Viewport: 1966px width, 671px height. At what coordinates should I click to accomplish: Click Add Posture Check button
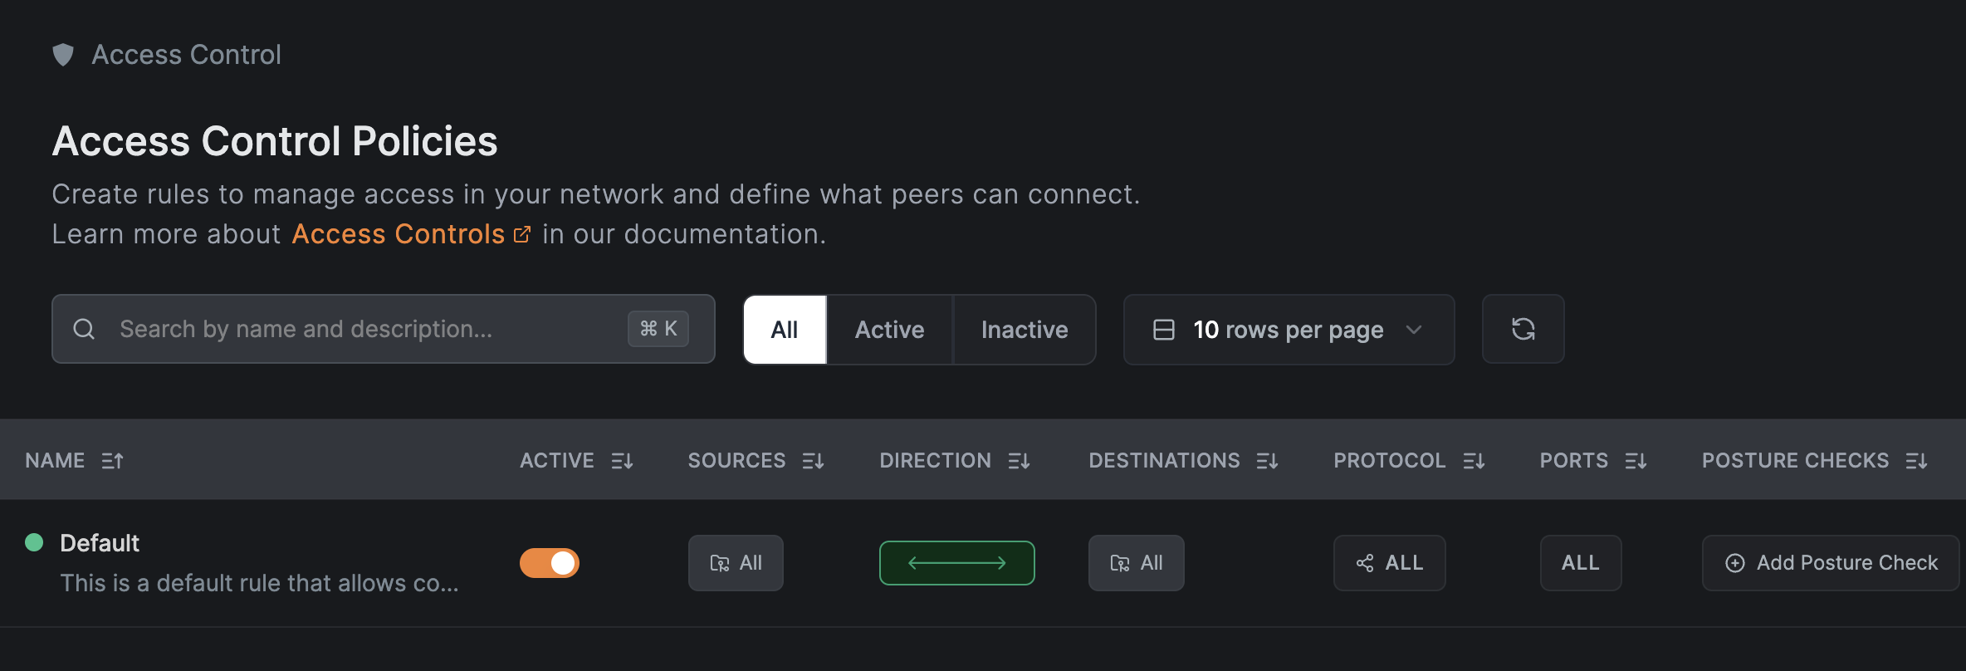tap(1830, 563)
